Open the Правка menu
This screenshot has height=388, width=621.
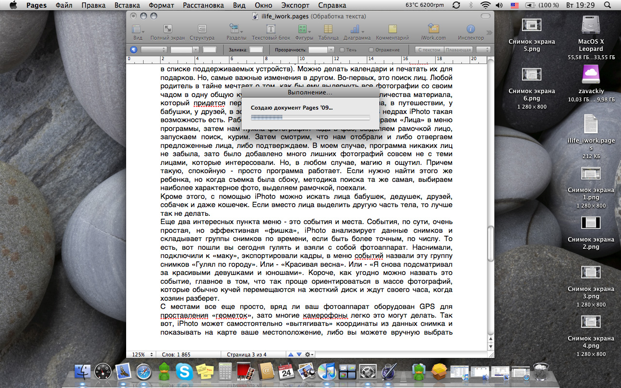94,5
